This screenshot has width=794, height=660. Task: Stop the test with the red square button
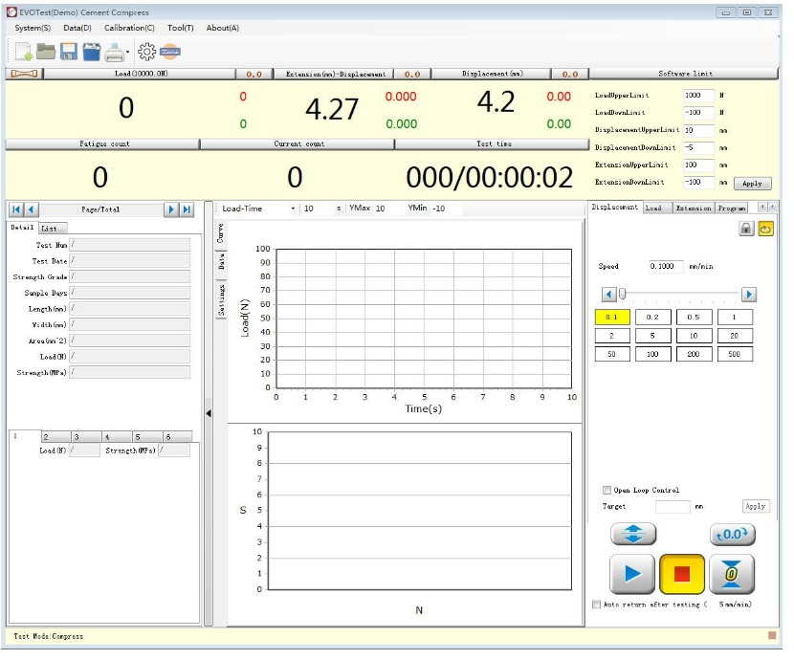pos(682,574)
